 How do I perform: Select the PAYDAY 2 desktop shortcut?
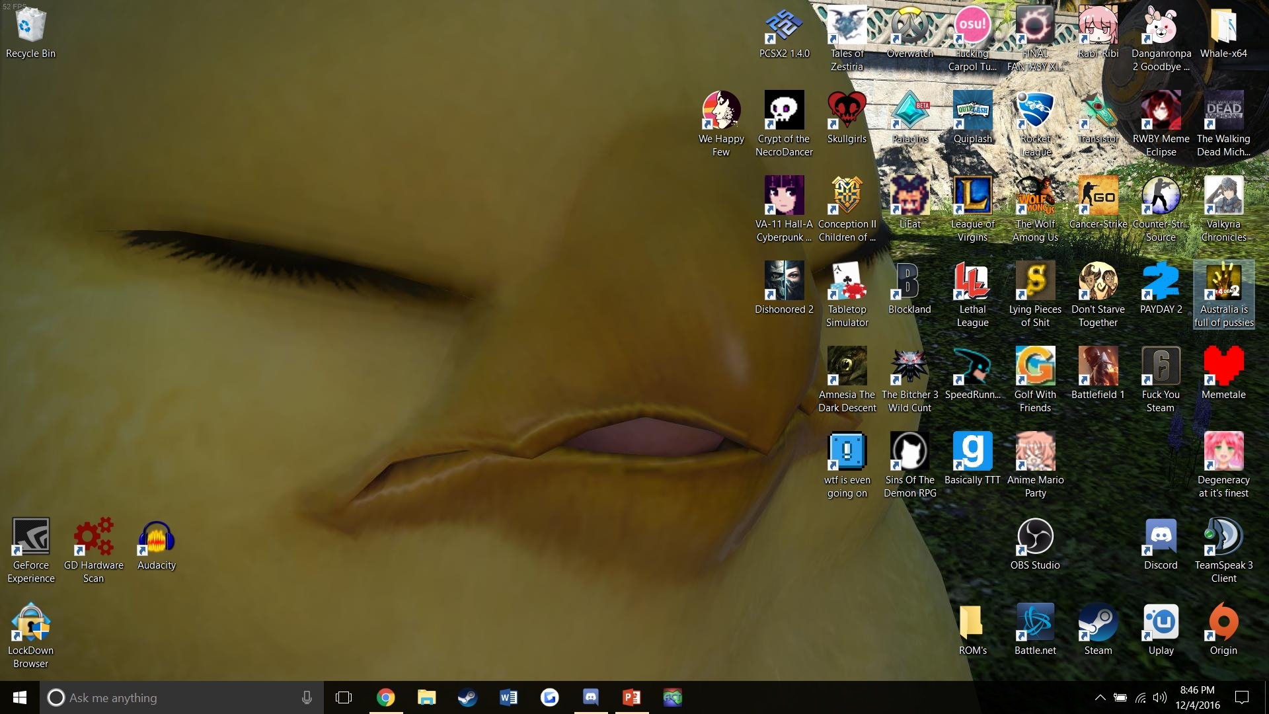point(1161,288)
